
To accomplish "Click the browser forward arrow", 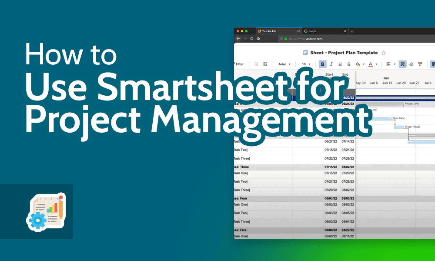I will pos(245,39).
